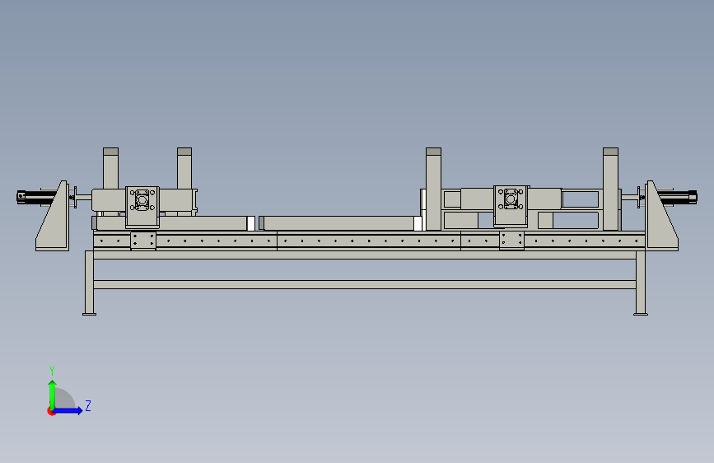Click the blue Z axis arrow of the triad
The height and width of the screenshot is (463, 714).
[68, 410]
